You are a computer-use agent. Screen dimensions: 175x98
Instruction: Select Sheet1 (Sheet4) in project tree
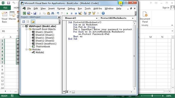click(44, 32)
